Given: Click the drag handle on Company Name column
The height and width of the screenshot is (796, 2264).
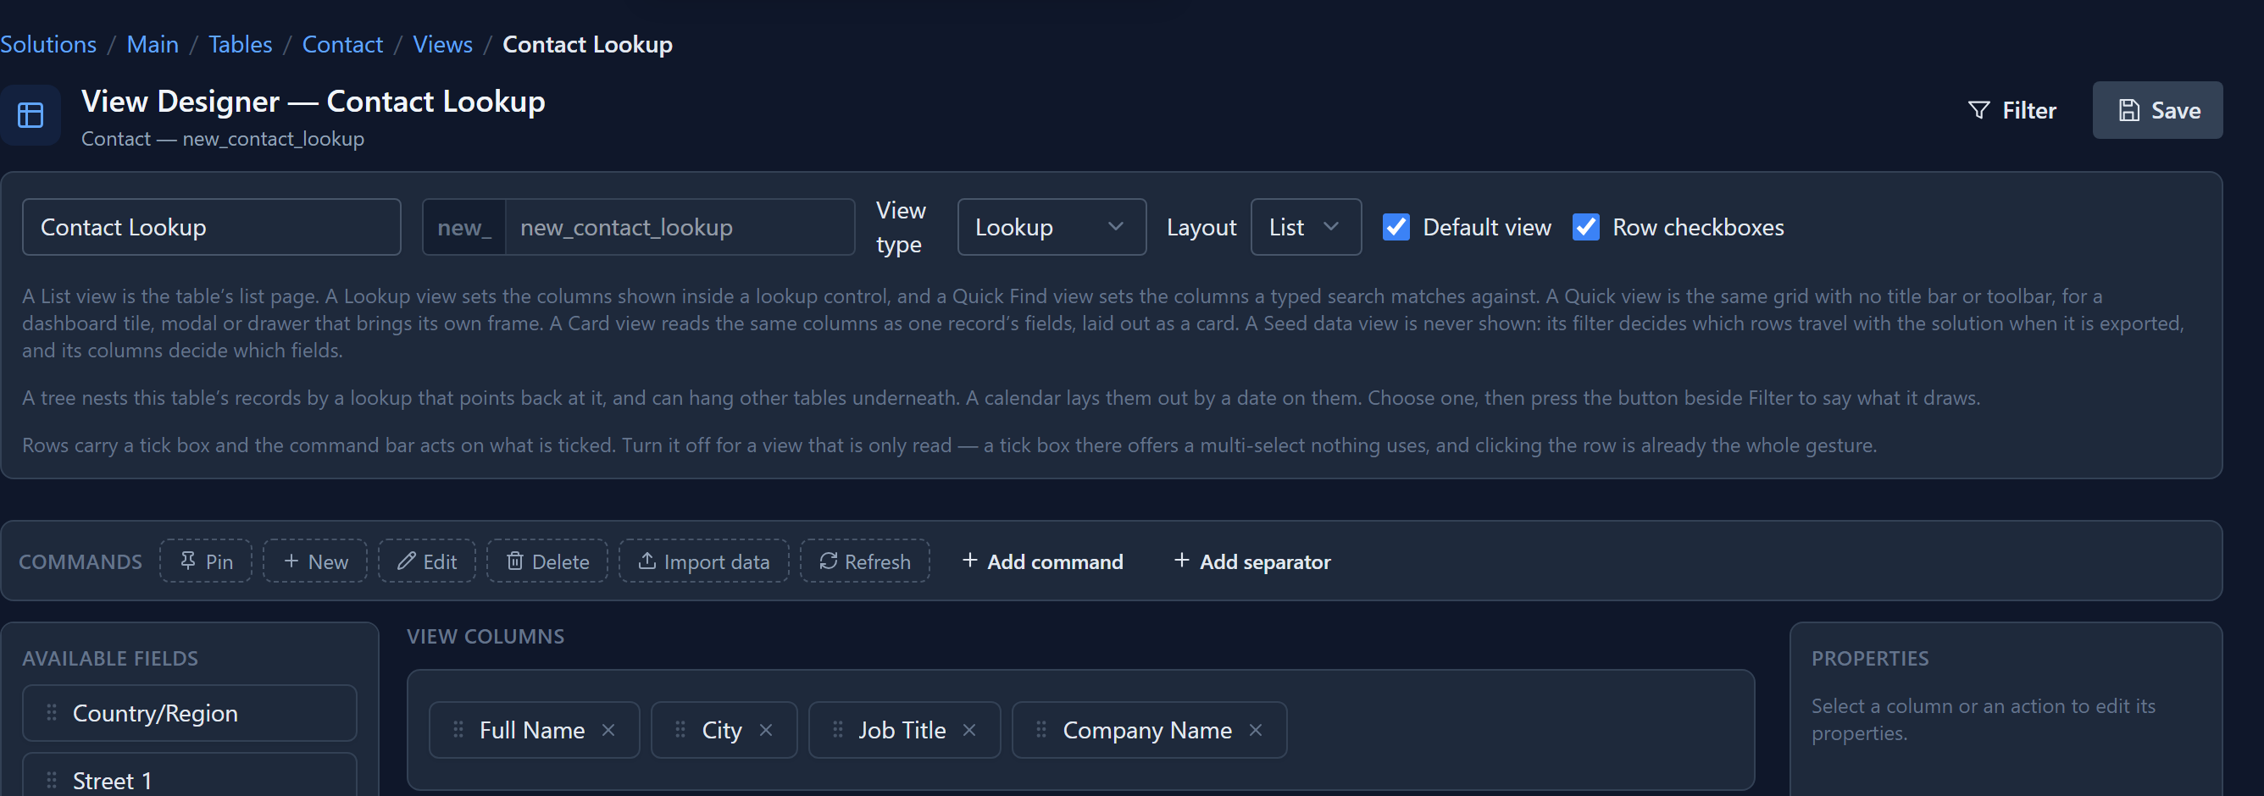Looking at the screenshot, I should (x=1041, y=729).
